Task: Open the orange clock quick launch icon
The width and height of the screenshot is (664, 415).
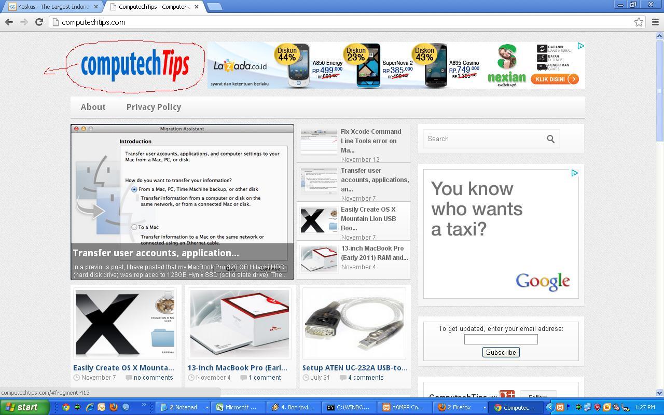Action: click(102, 407)
